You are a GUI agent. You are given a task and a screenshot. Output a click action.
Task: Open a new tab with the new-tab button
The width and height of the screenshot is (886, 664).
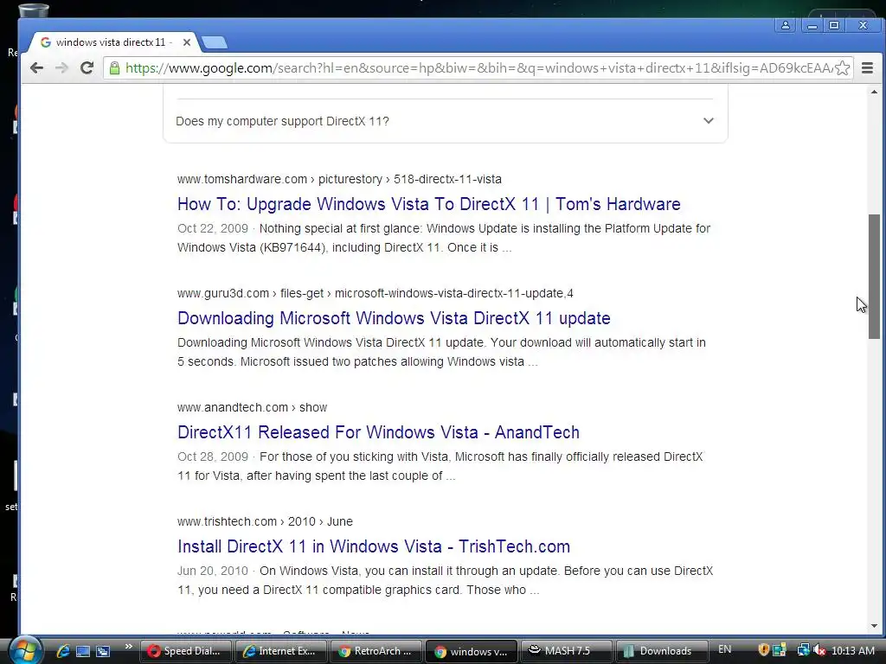coord(215,42)
